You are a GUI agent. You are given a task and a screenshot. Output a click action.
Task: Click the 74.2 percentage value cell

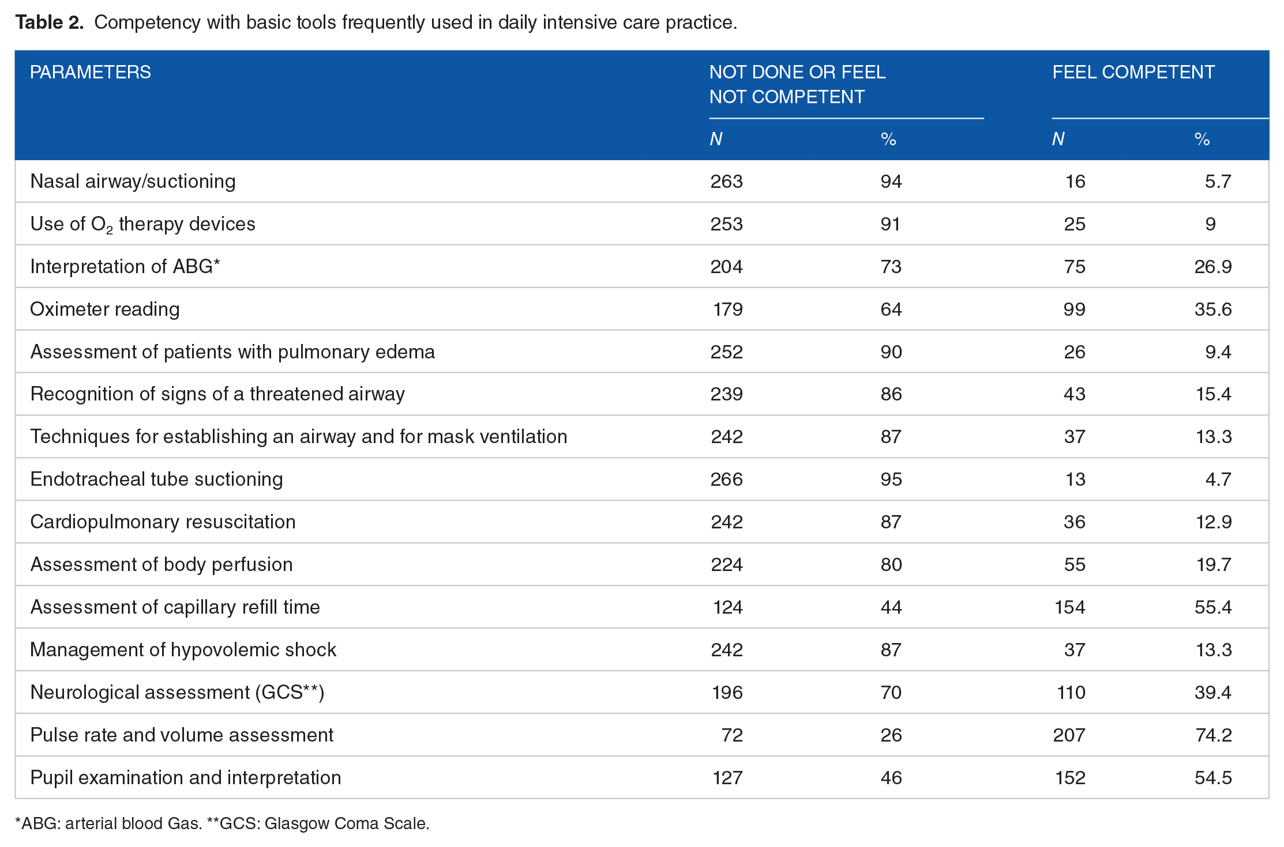(x=1213, y=735)
